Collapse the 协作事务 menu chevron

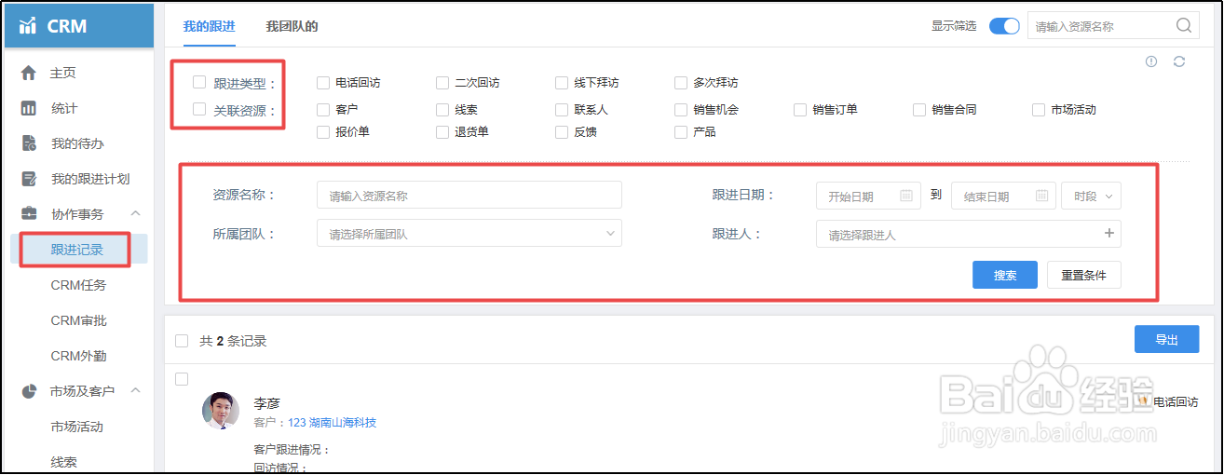point(135,214)
